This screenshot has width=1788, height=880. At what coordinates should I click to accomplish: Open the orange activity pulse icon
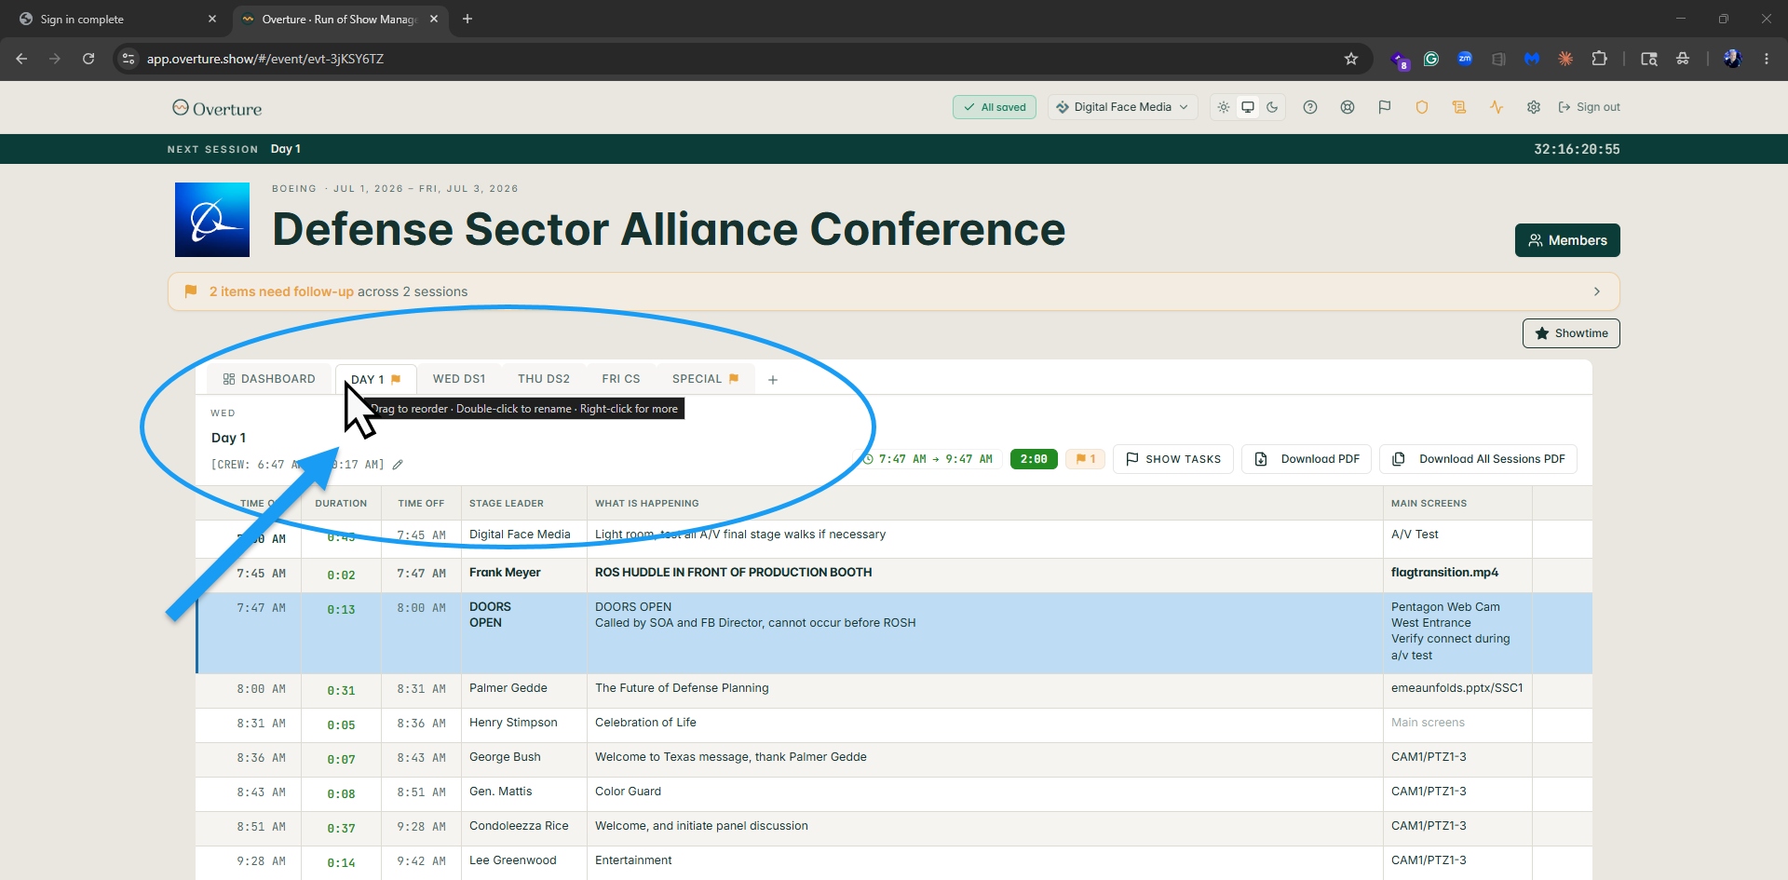pos(1497,107)
